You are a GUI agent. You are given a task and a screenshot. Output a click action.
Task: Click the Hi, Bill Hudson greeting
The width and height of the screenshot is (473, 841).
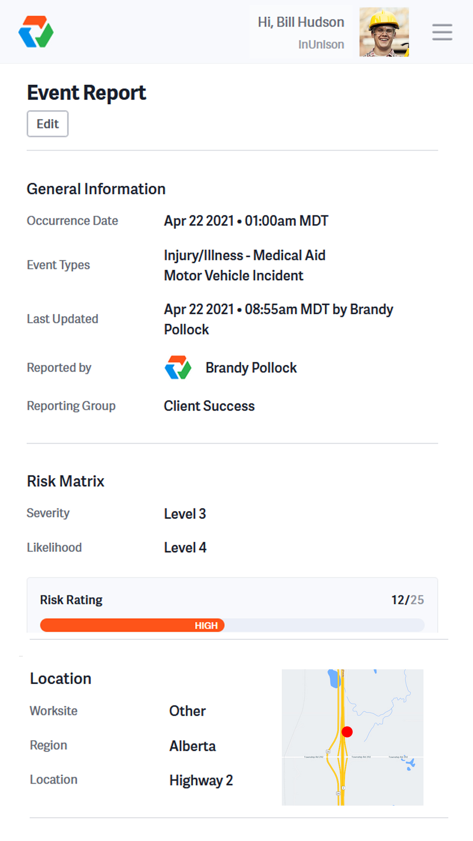point(301,22)
